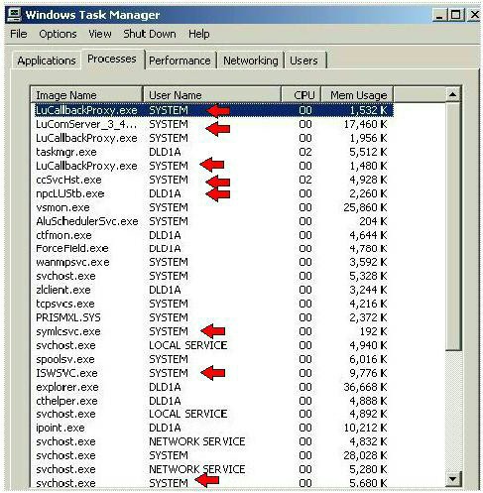
Task: Switch to the Performance tab
Action: coord(180,61)
